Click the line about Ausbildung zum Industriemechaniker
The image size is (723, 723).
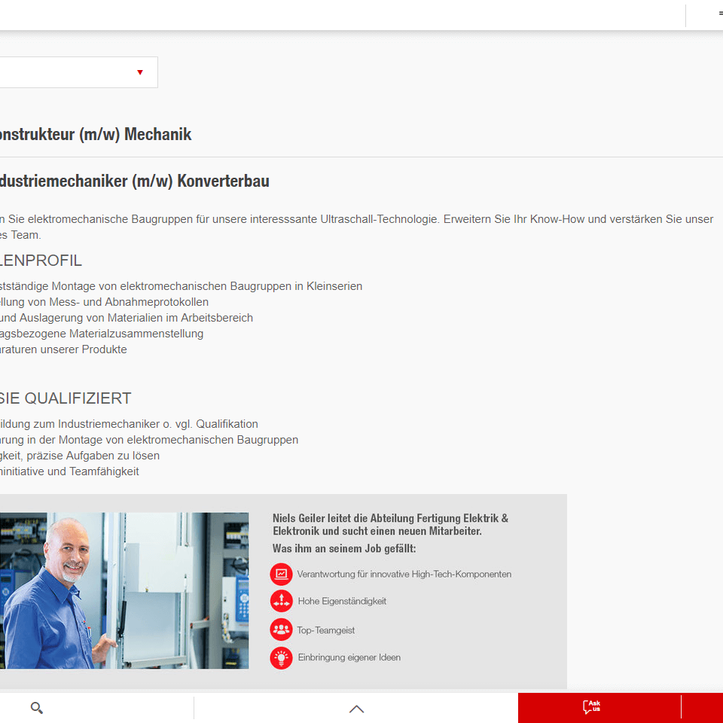(x=129, y=424)
